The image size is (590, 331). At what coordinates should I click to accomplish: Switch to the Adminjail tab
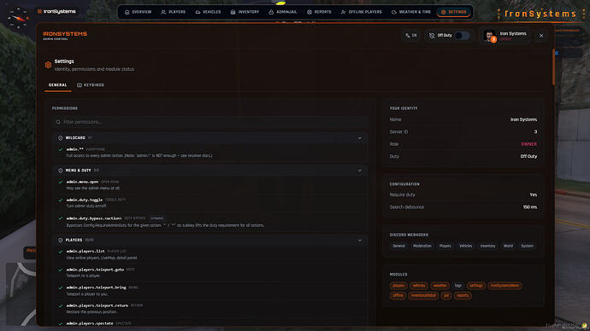tap(283, 12)
